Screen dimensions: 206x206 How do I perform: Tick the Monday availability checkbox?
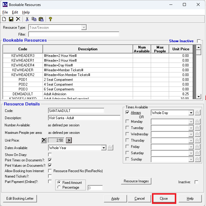click(x=127, y=122)
